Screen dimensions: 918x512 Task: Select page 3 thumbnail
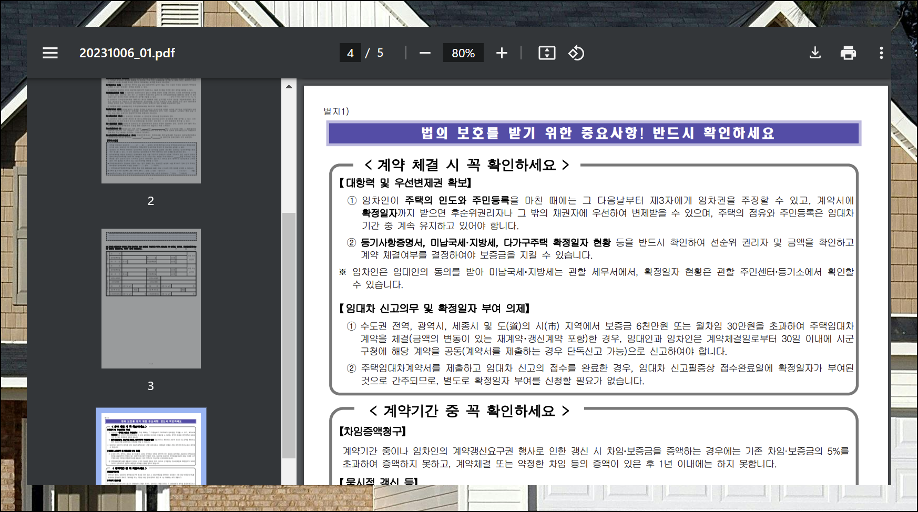pyautogui.click(x=151, y=299)
